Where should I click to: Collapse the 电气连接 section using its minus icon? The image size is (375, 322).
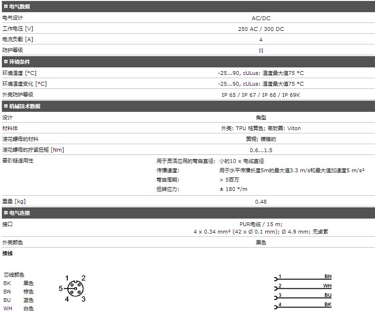[5, 213]
